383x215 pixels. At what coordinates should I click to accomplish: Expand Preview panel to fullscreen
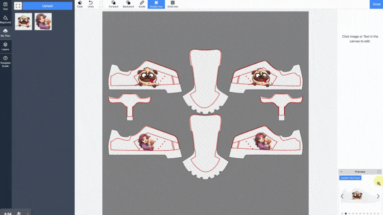(379, 172)
